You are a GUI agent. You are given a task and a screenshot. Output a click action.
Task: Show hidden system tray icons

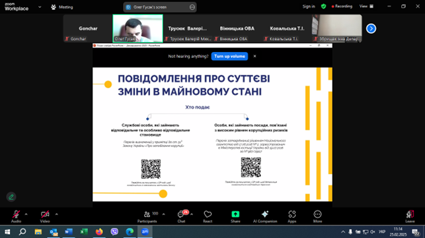click(x=343, y=232)
